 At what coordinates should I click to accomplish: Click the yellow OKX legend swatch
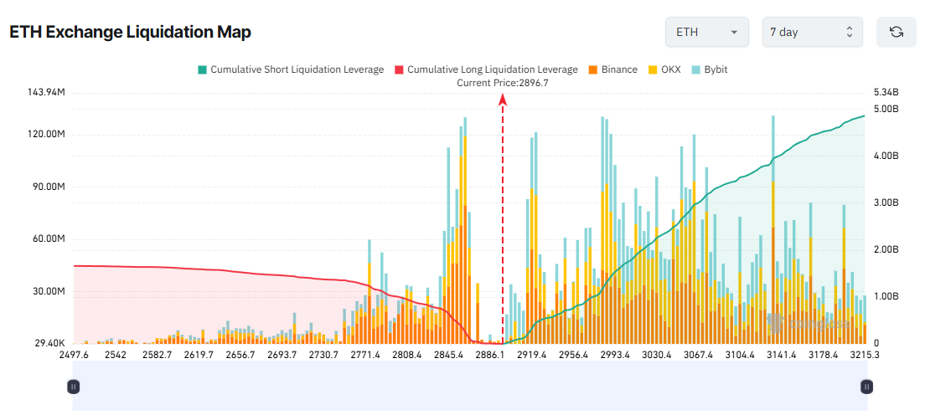pyautogui.click(x=653, y=69)
